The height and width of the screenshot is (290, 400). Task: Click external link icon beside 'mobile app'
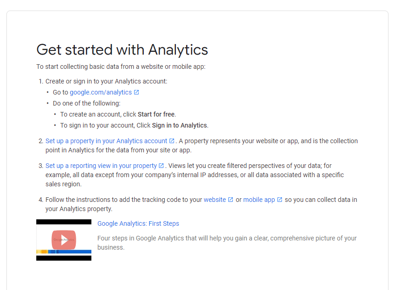pyautogui.click(x=280, y=200)
